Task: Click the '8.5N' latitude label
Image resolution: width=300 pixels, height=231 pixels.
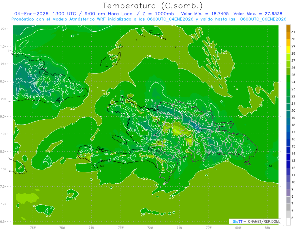Action: point(4,152)
